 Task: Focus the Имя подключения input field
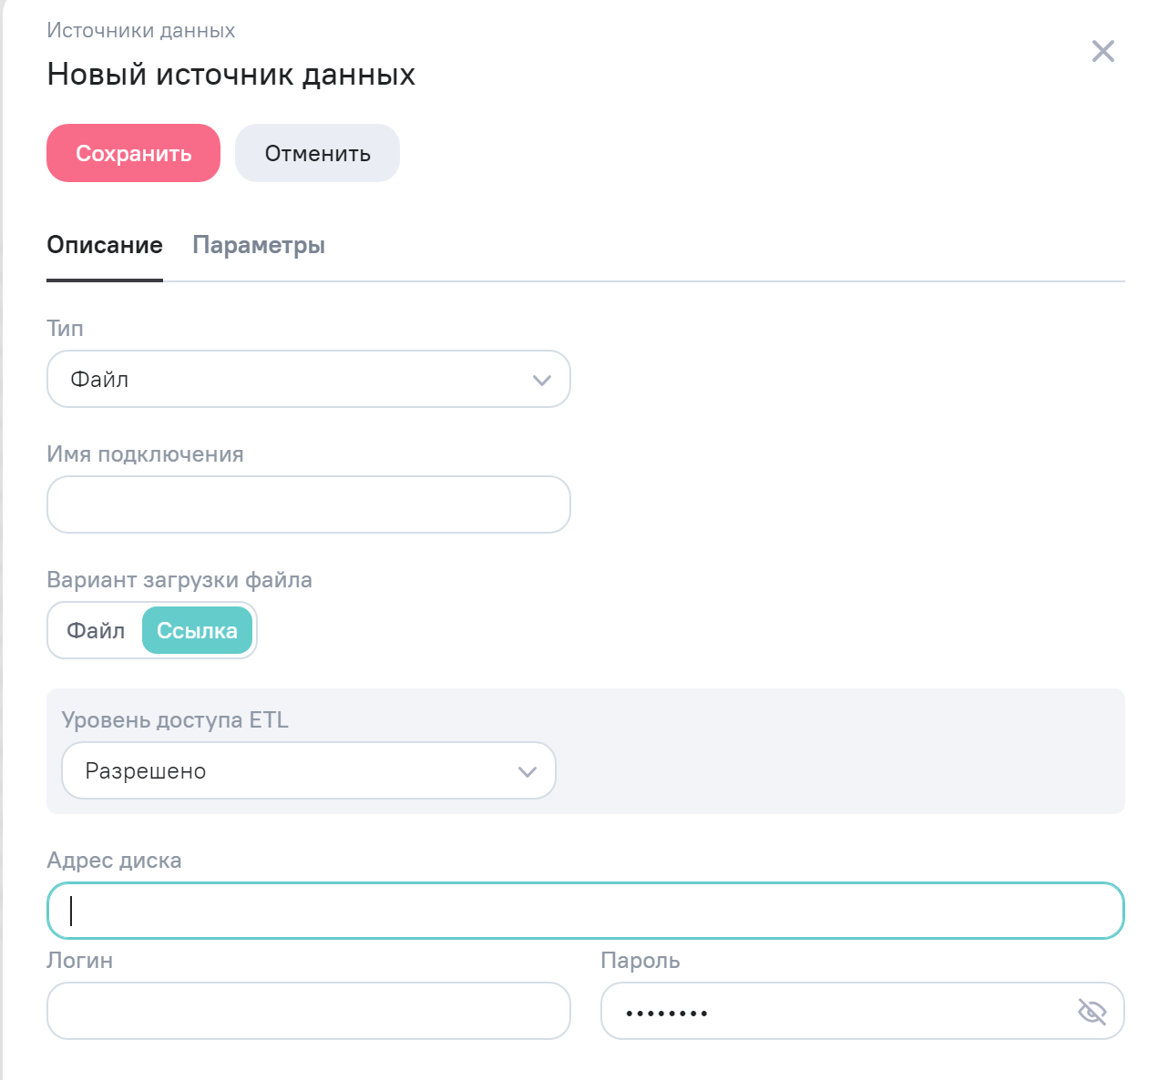pyautogui.click(x=309, y=504)
